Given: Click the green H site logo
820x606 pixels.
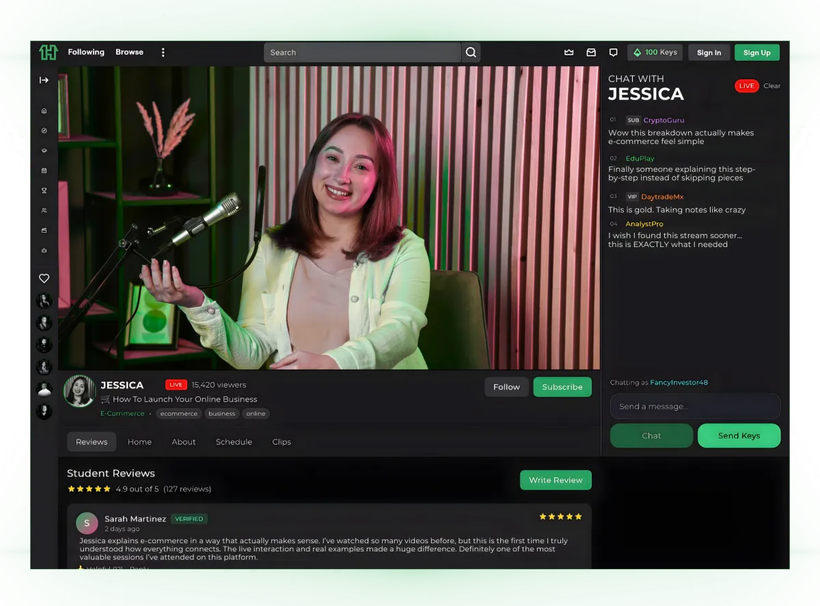Looking at the screenshot, I should tap(48, 53).
